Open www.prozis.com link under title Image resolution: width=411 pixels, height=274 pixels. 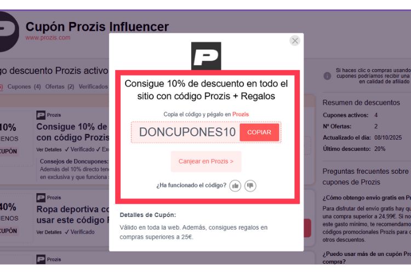coord(48,37)
